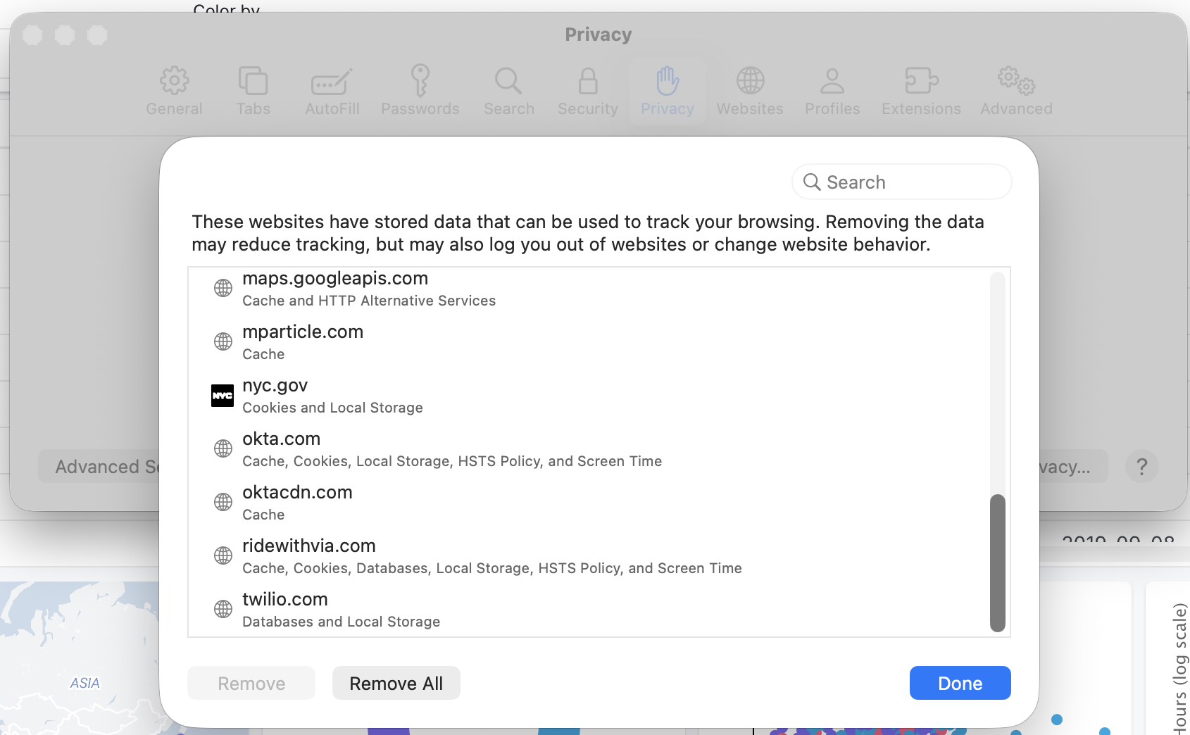The width and height of the screenshot is (1190, 735).
Task: Select the Security padlock tab
Action: click(x=587, y=92)
